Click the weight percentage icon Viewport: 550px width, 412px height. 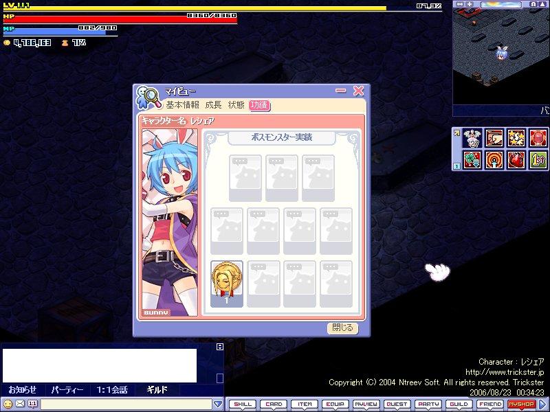[65, 43]
